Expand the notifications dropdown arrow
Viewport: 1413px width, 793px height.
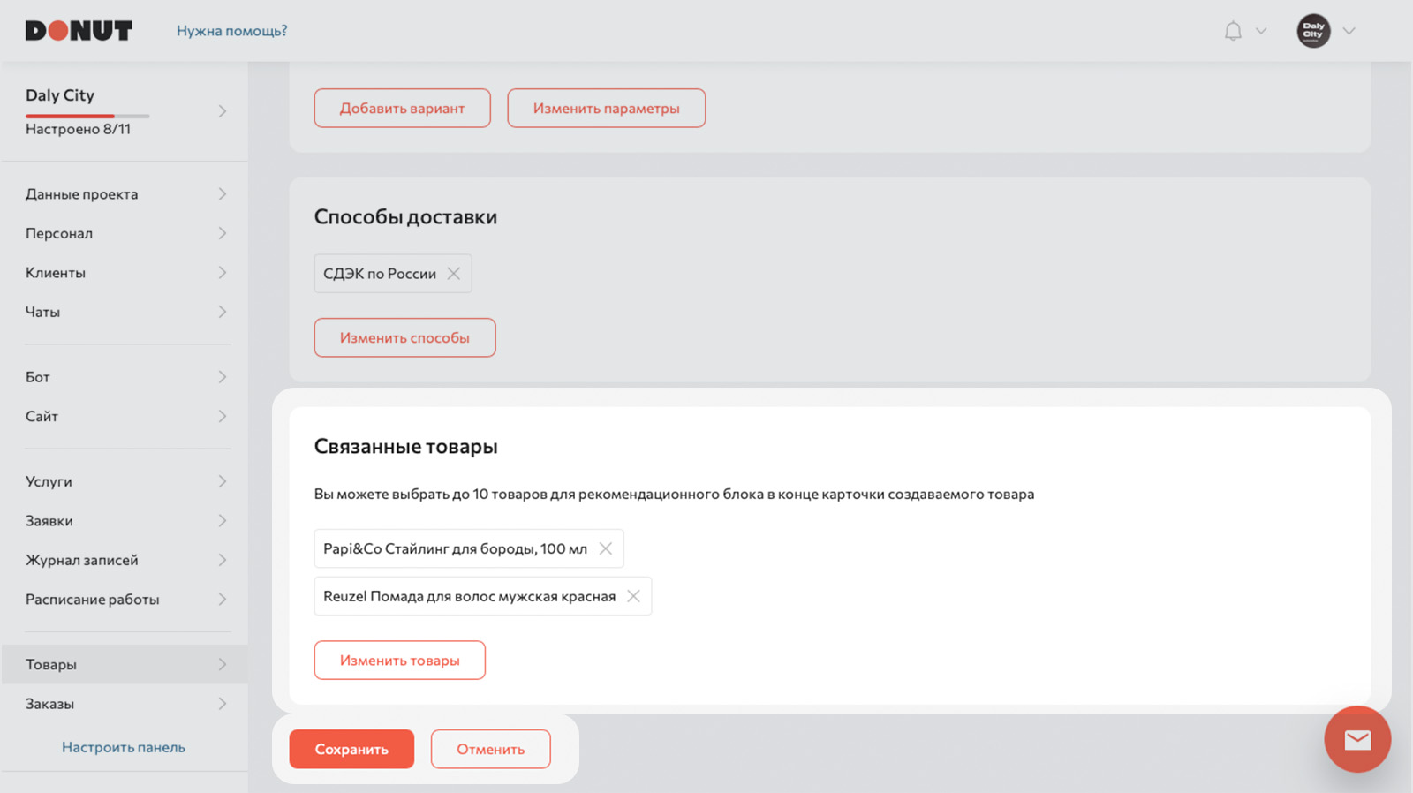pyautogui.click(x=1261, y=31)
